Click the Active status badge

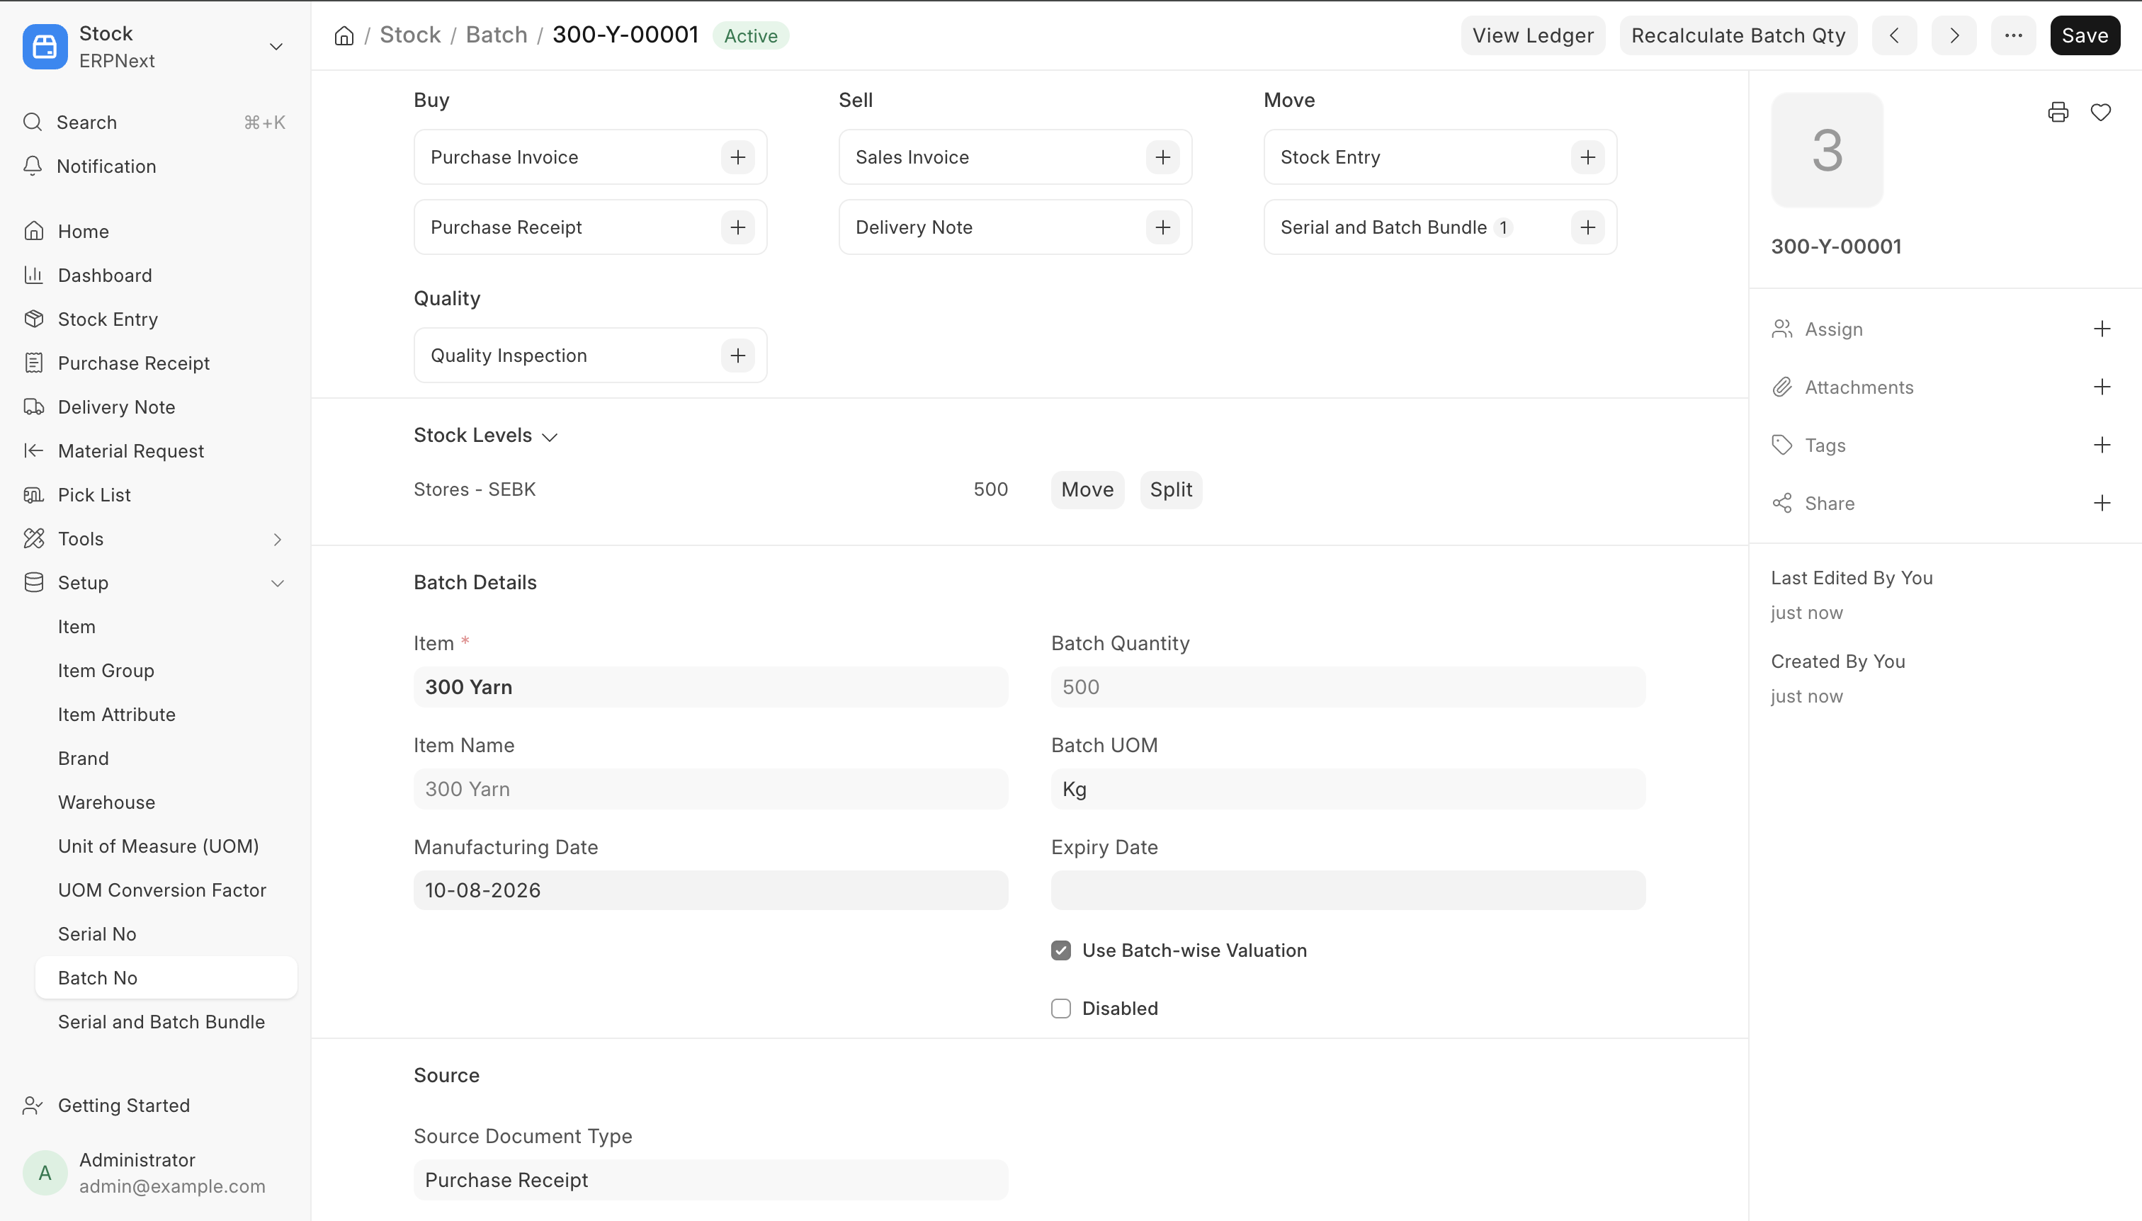click(751, 35)
